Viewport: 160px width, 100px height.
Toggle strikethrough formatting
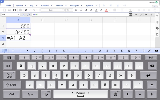[101, 10]
